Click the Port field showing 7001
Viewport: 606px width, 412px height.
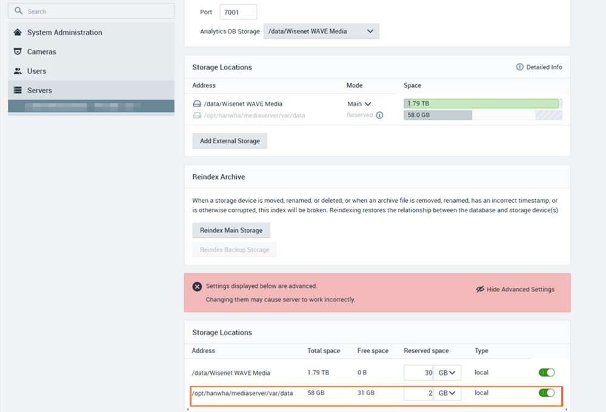pyautogui.click(x=238, y=12)
